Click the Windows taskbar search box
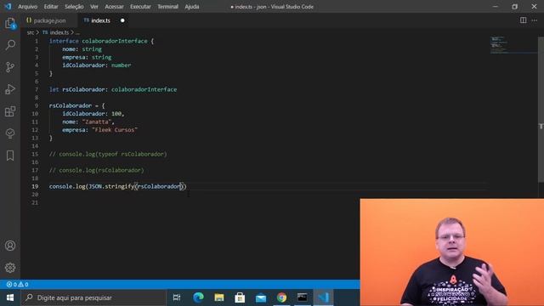Viewport: 544px width, 306px height. point(93,297)
